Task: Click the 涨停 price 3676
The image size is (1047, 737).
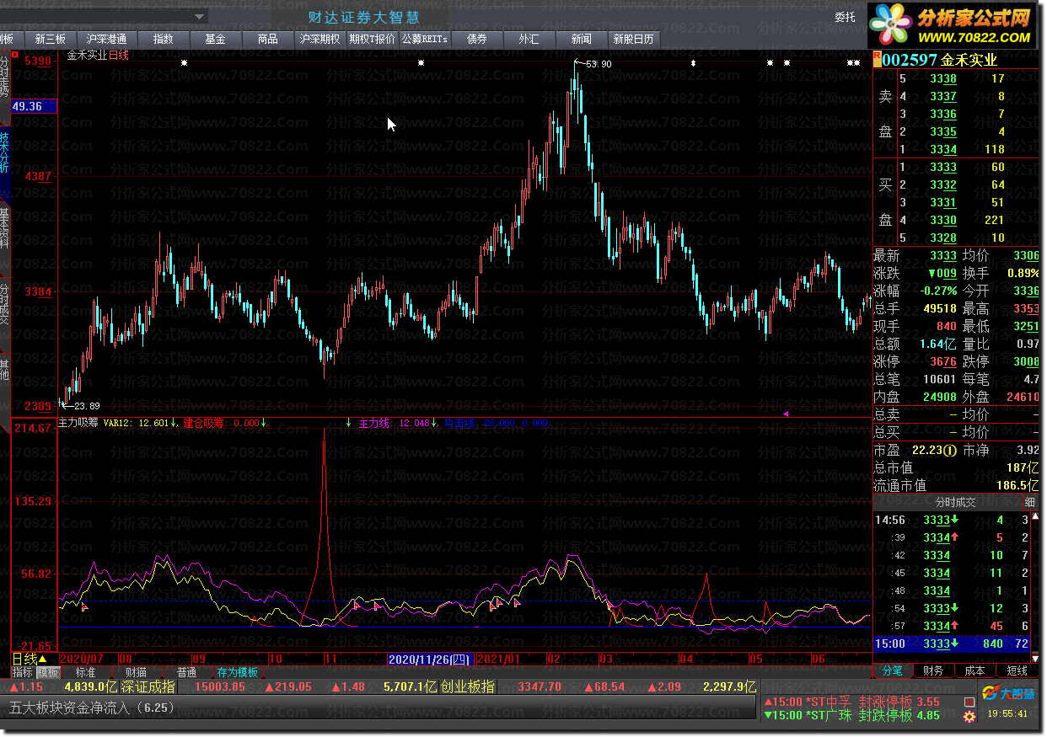Action: pyautogui.click(x=943, y=361)
